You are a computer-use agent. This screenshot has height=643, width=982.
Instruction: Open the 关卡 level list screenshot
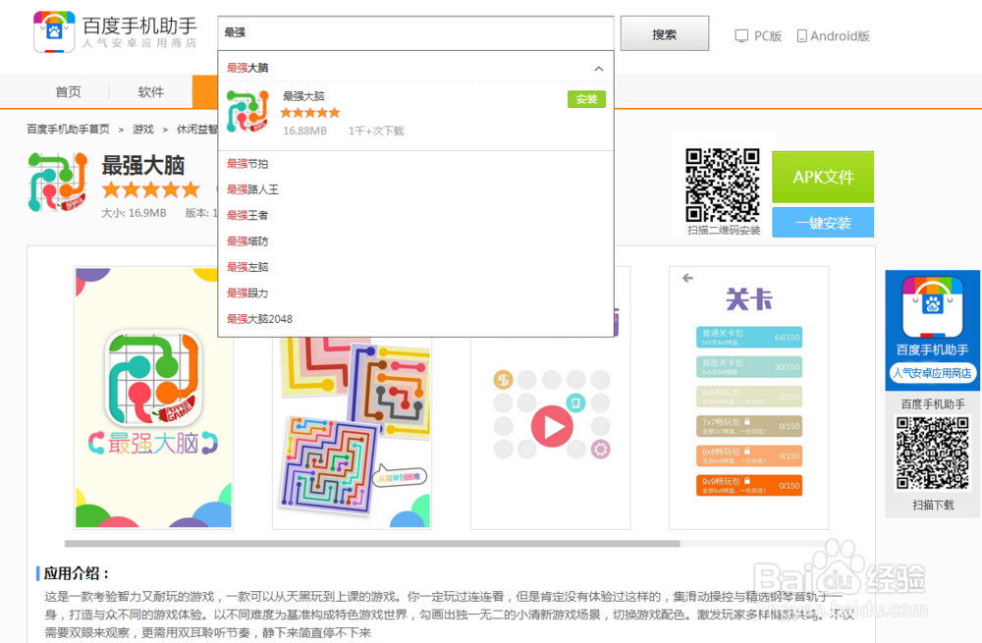(749, 398)
